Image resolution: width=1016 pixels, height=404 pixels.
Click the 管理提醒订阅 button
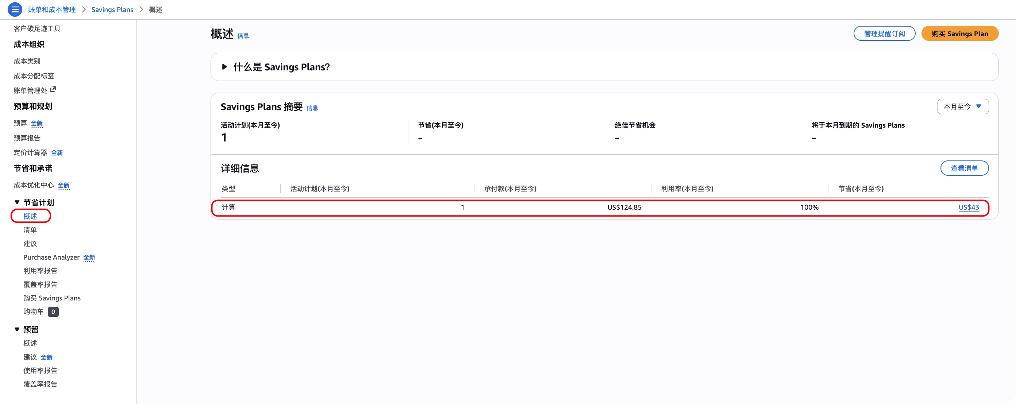884,34
